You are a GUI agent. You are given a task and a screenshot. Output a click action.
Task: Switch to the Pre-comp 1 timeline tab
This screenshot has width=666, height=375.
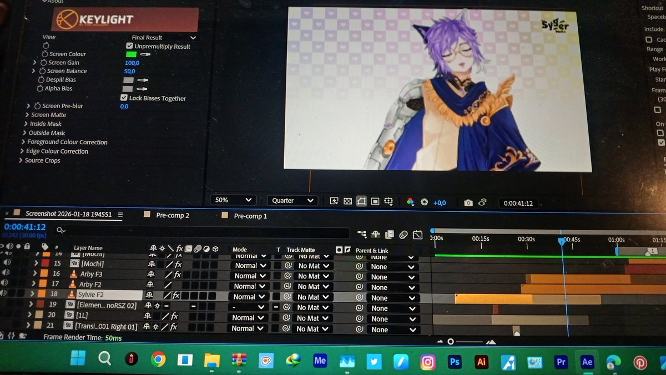pyautogui.click(x=250, y=216)
